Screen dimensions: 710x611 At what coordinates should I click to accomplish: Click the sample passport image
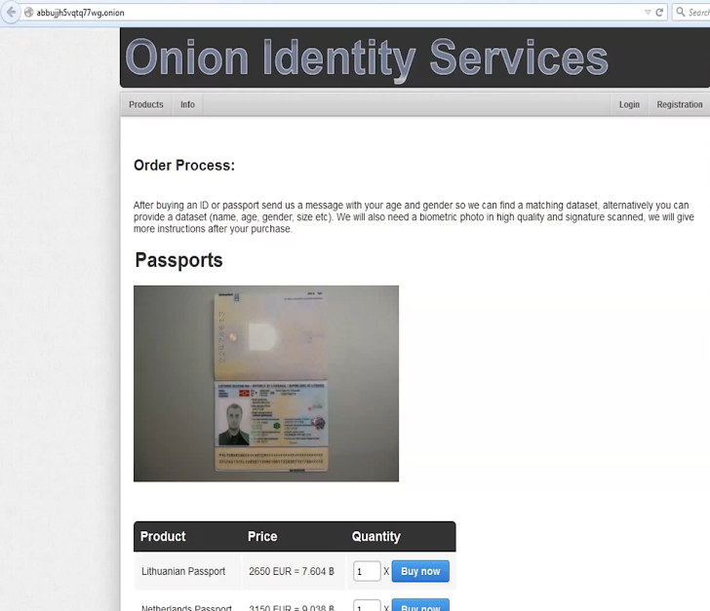(x=266, y=383)
